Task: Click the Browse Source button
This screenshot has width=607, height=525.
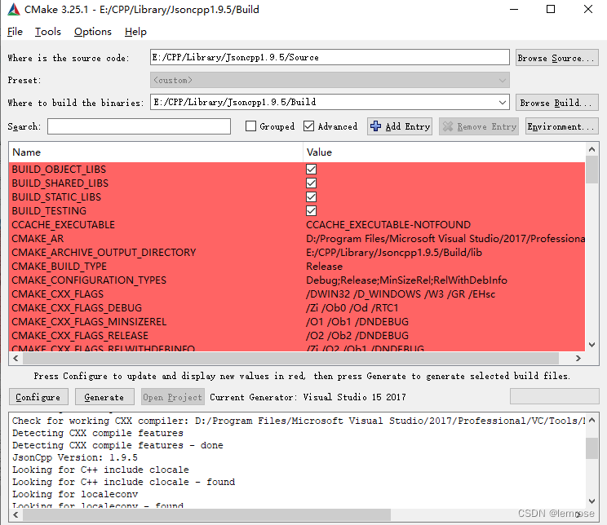Action: [556, 58]
